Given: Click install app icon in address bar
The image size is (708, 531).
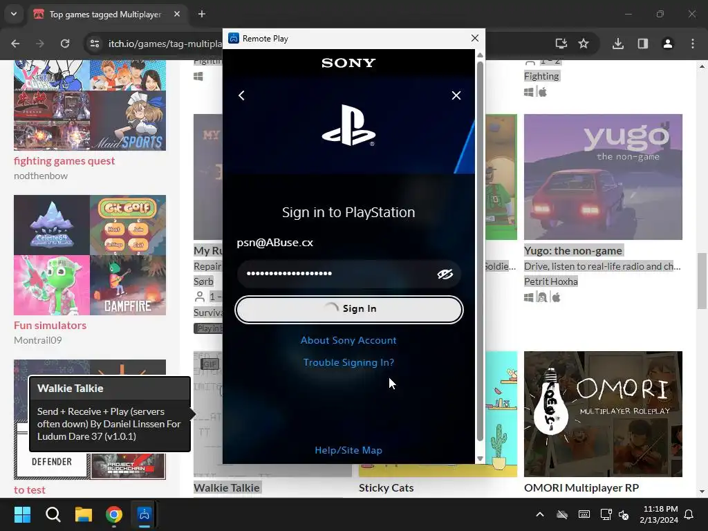Looking at the screenshot, I should [561, 44].
